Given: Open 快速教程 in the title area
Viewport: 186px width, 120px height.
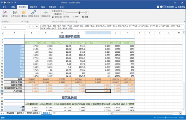Looking at the screenshot, I should (180, 7).
